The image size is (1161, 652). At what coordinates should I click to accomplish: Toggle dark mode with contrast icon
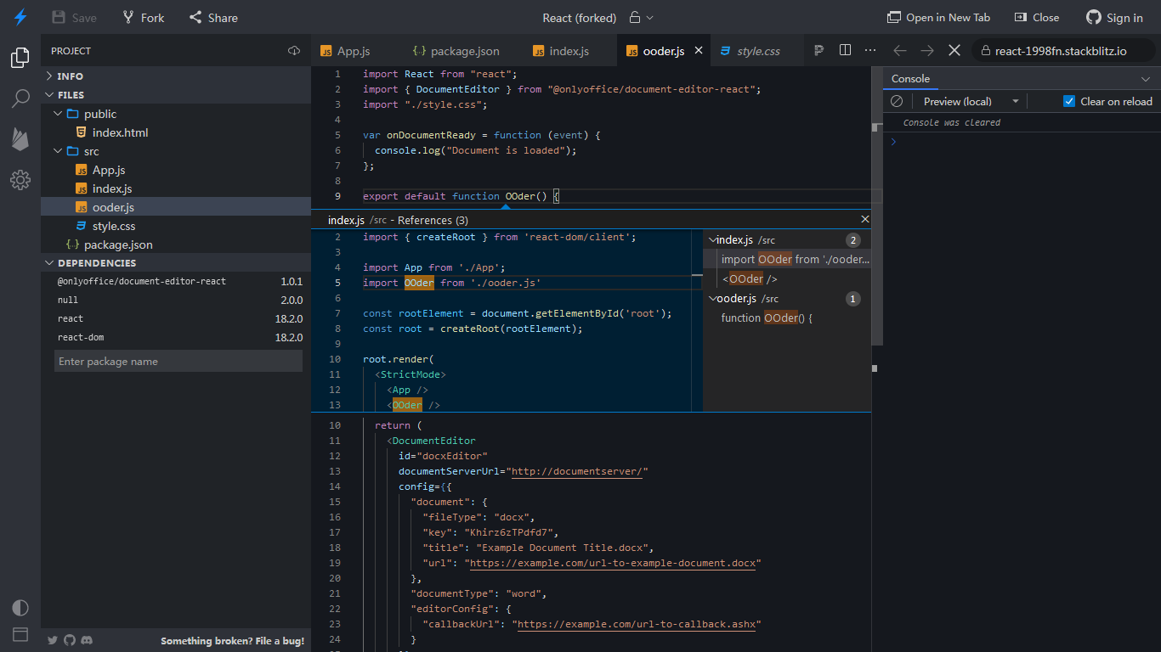pos(20,608)
